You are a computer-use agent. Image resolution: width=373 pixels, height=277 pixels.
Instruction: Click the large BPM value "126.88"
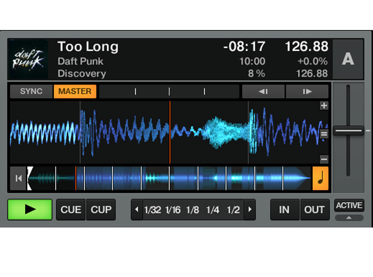point(306,47)
